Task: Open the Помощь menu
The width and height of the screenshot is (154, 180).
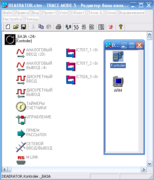Action: [x=32, y=19]
